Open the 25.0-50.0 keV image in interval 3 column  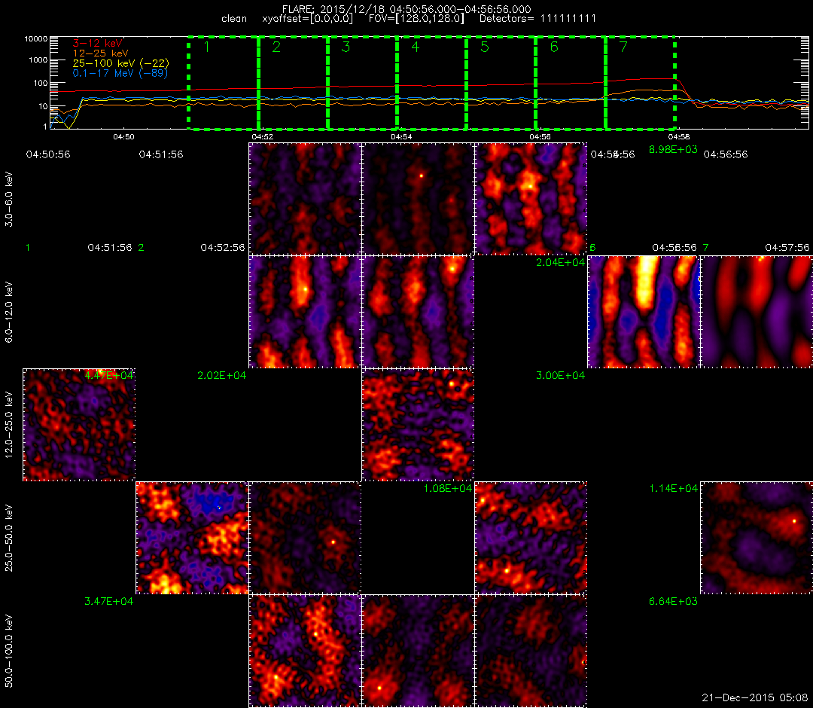click(x=305, y=538)
